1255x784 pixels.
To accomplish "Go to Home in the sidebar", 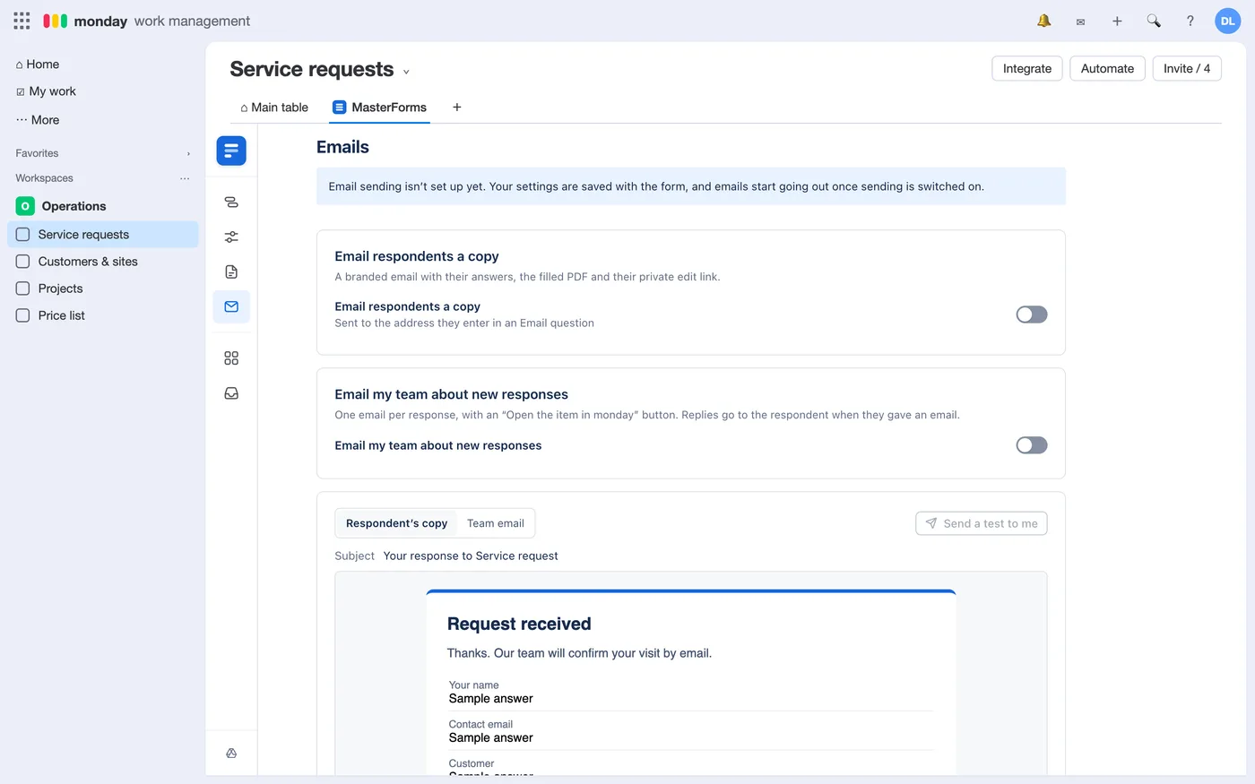I will 38,65.
